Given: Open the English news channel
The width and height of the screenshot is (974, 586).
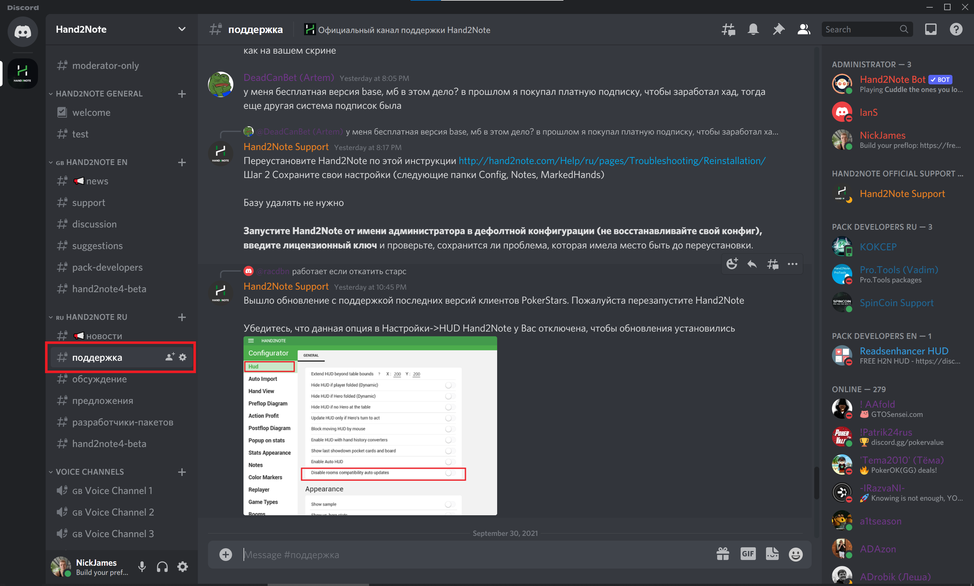Looking at the screenshot, I should tap(121, 181).
